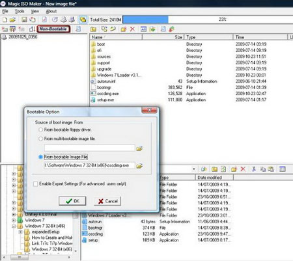Expand the Windows 7 tree folder
Image resolution: width=293 pixels, height=261 pixels.
coord(14,220)
